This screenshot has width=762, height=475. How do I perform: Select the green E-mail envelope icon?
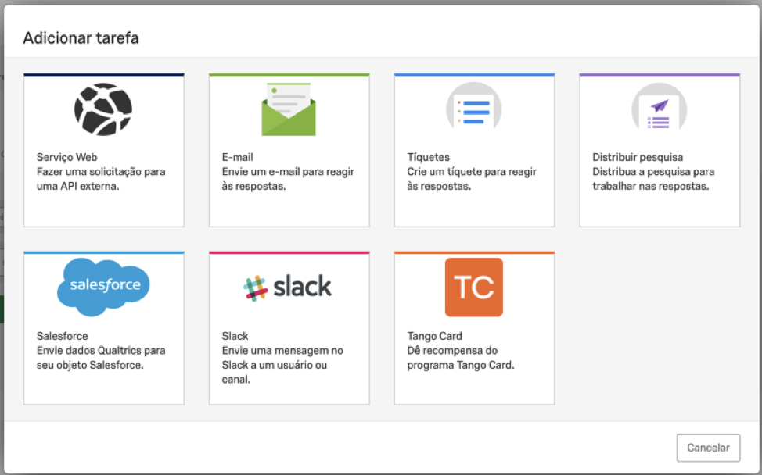click(289, 109)
